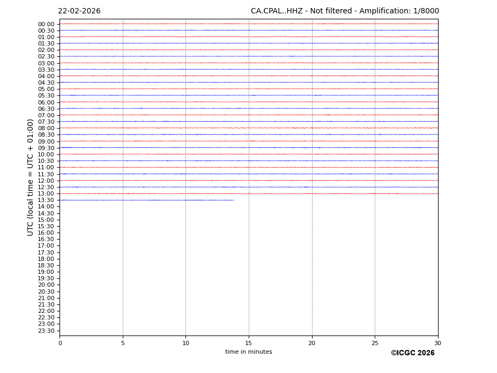The width and height of the screenshot is (497, 373).
Task: Click the 0 minute x-axis tick label
Action: tap(60, 343)
